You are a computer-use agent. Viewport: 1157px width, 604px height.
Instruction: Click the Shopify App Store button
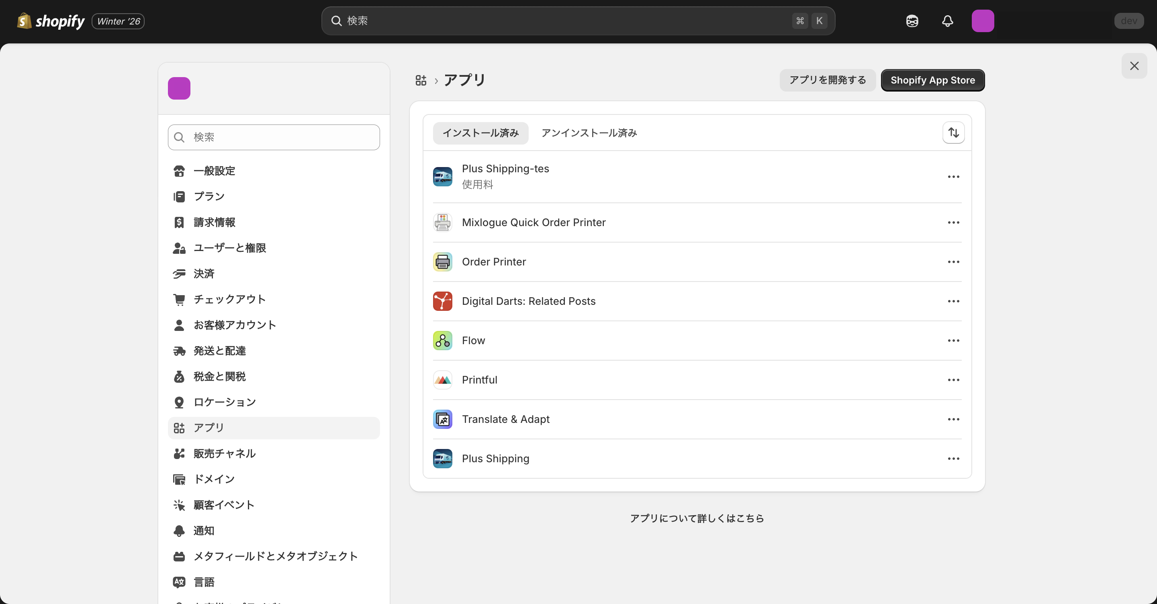point(932,80)
